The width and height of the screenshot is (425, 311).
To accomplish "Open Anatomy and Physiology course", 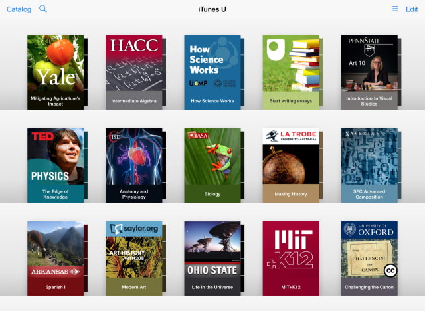I will click(x=134, y=165).
